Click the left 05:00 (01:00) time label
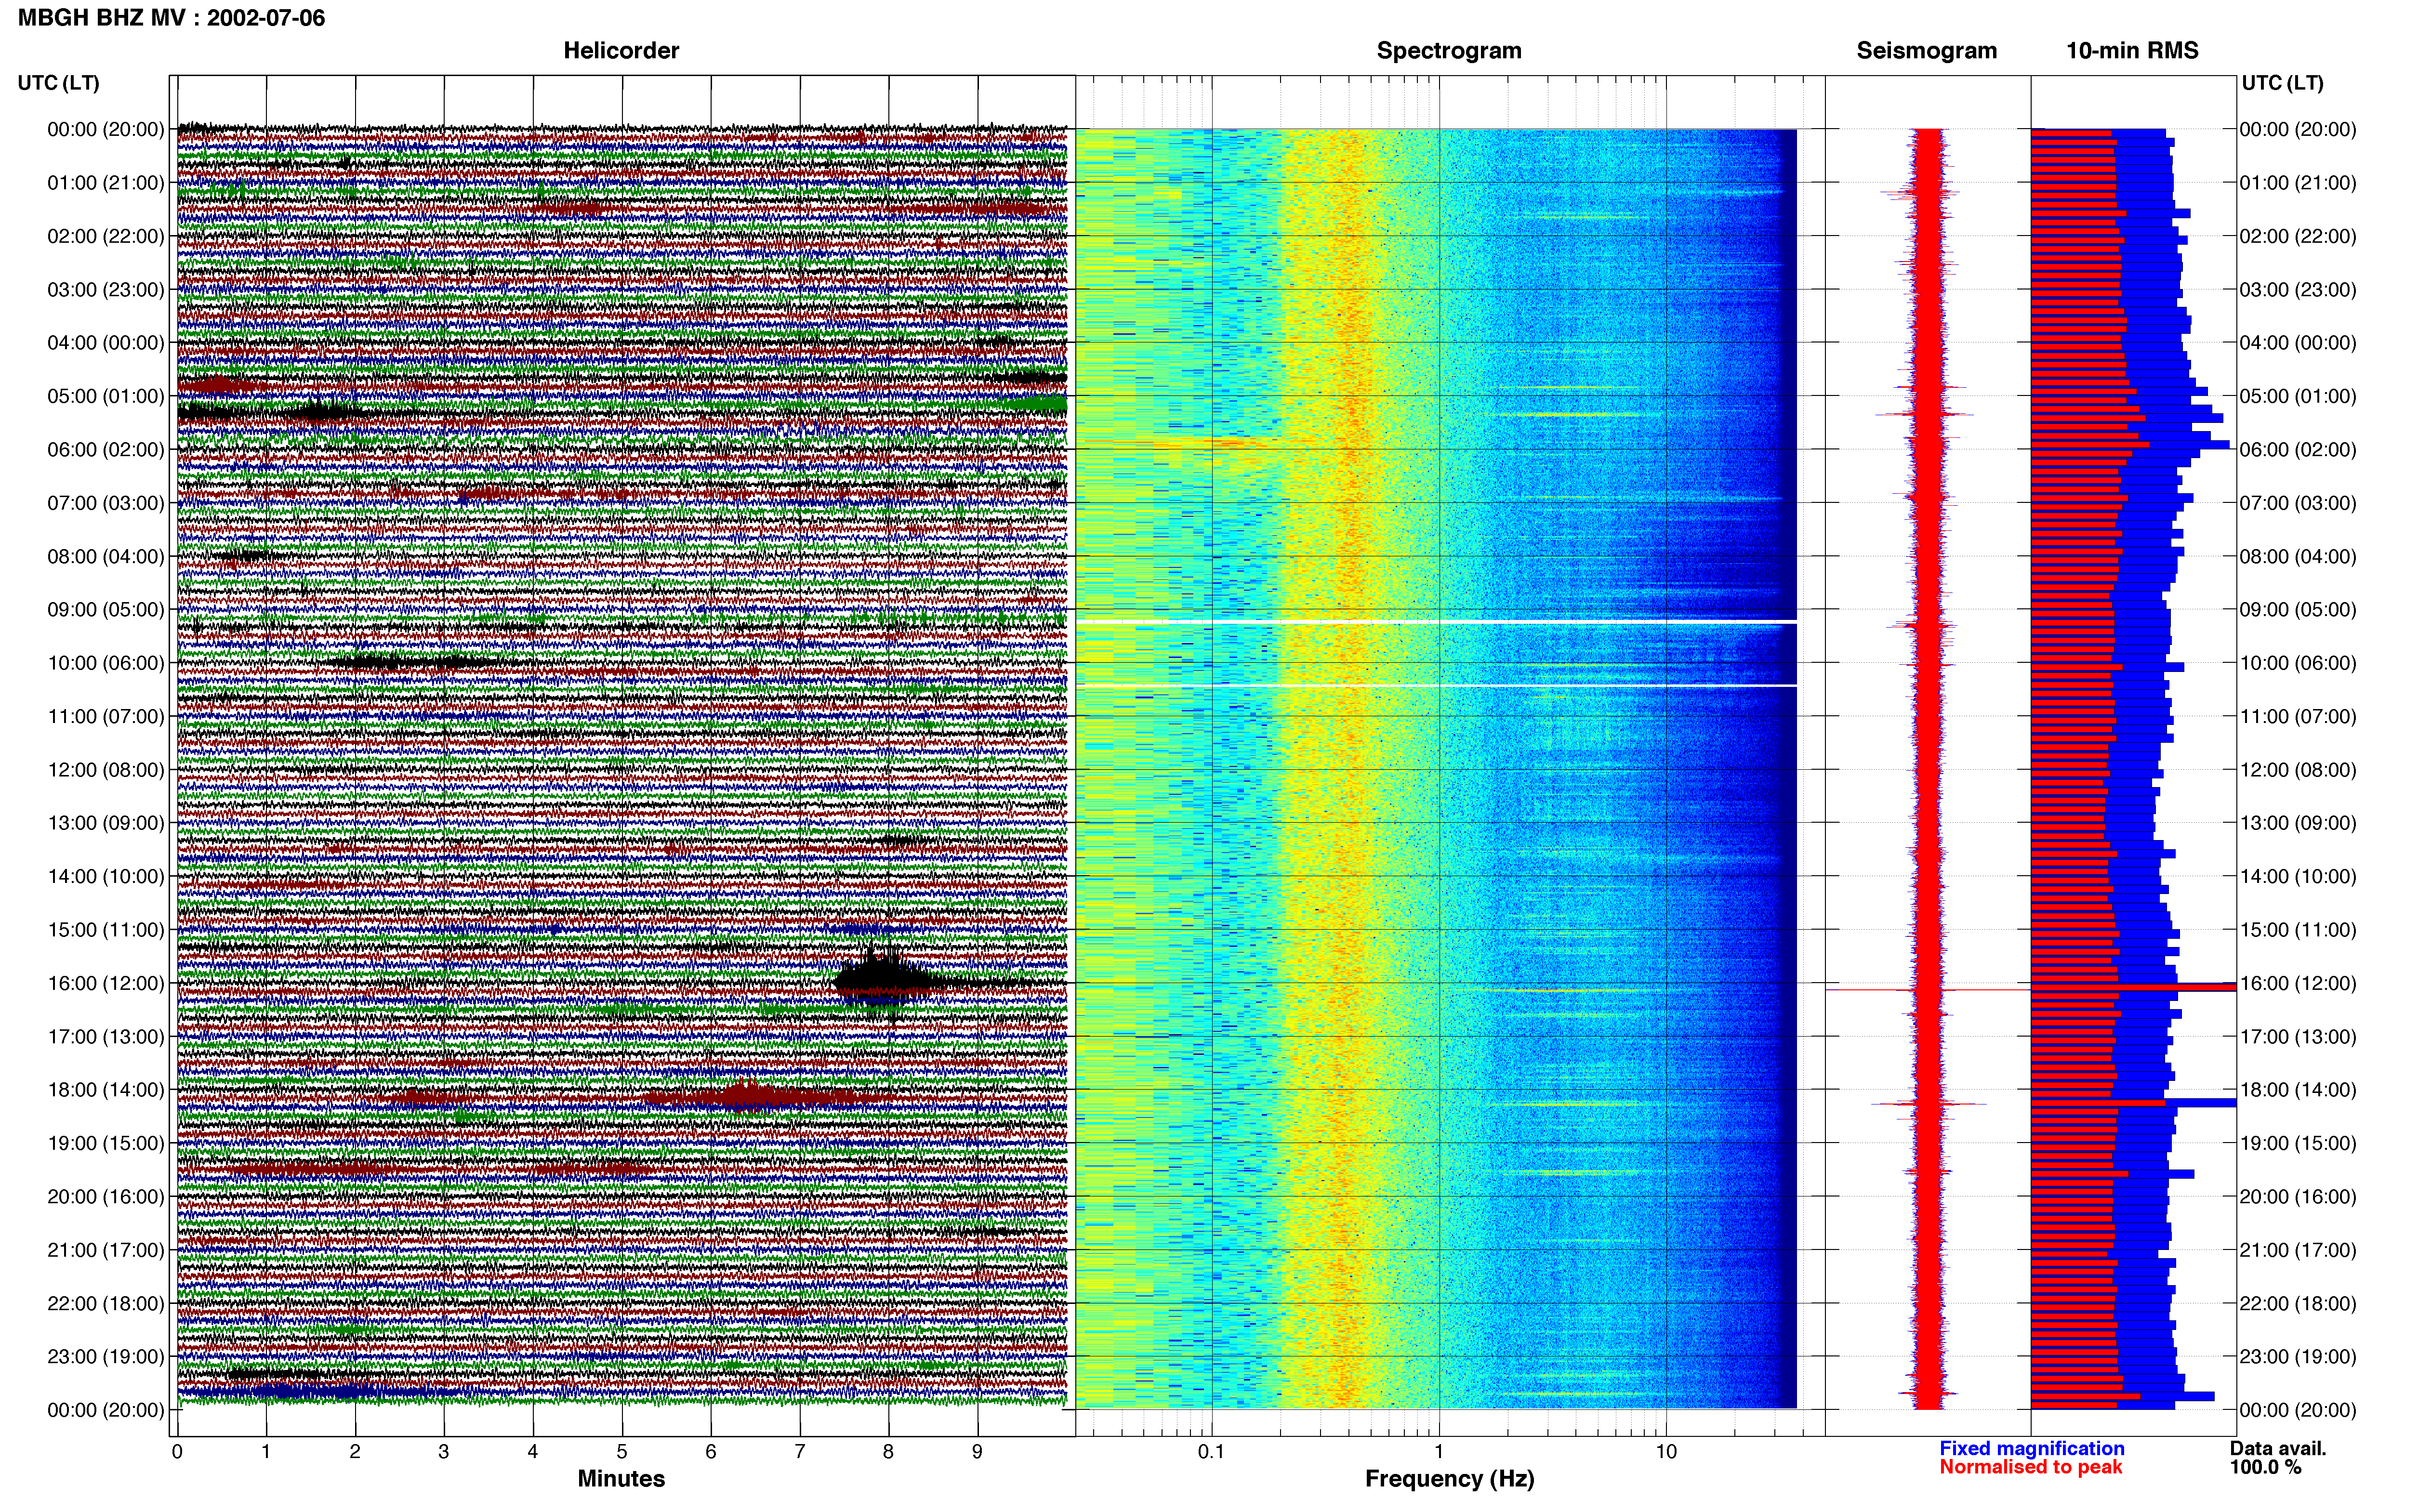This screenshot has width=2418, height=1512. (106, 396)
